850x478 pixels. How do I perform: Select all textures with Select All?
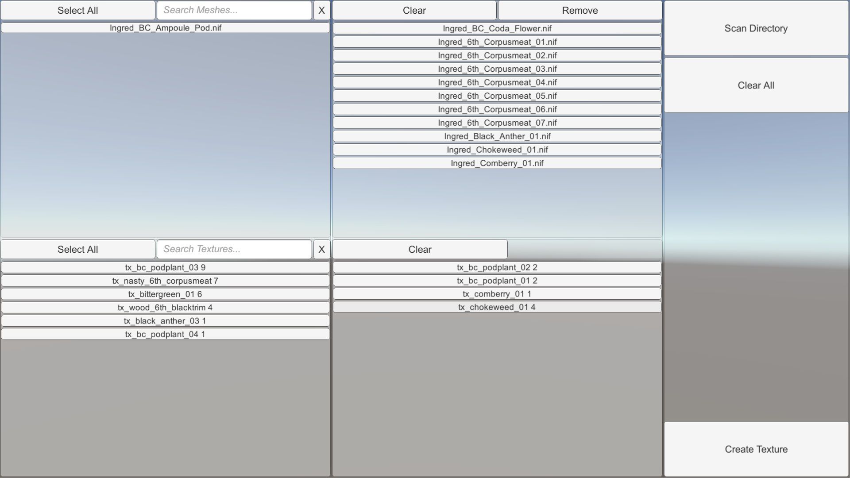click(x=78, y=249)
